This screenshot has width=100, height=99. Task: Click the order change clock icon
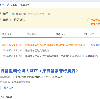[x=89, y=20]
